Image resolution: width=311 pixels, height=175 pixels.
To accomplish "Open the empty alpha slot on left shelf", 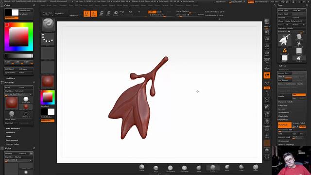I will [48, 53].
